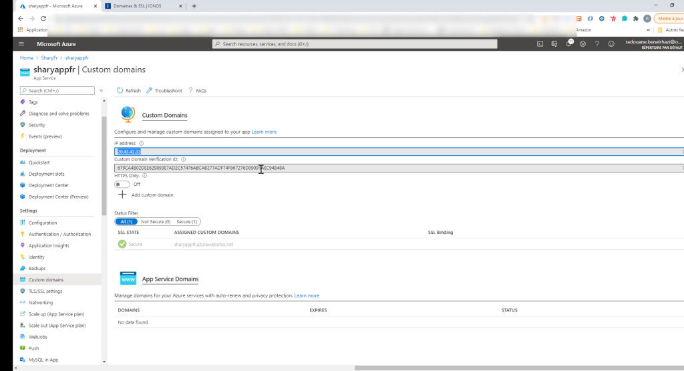Open Diagnose and solve problems

tap(60, 114)
